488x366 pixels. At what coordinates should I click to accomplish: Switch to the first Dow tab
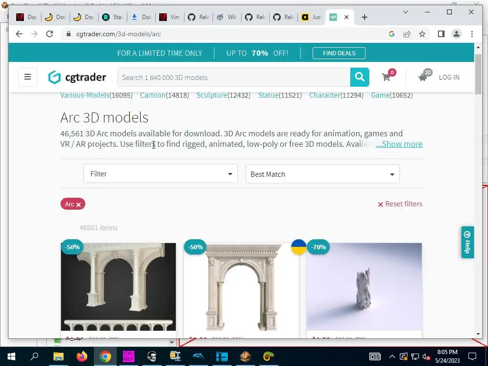(x=27, y=17)
